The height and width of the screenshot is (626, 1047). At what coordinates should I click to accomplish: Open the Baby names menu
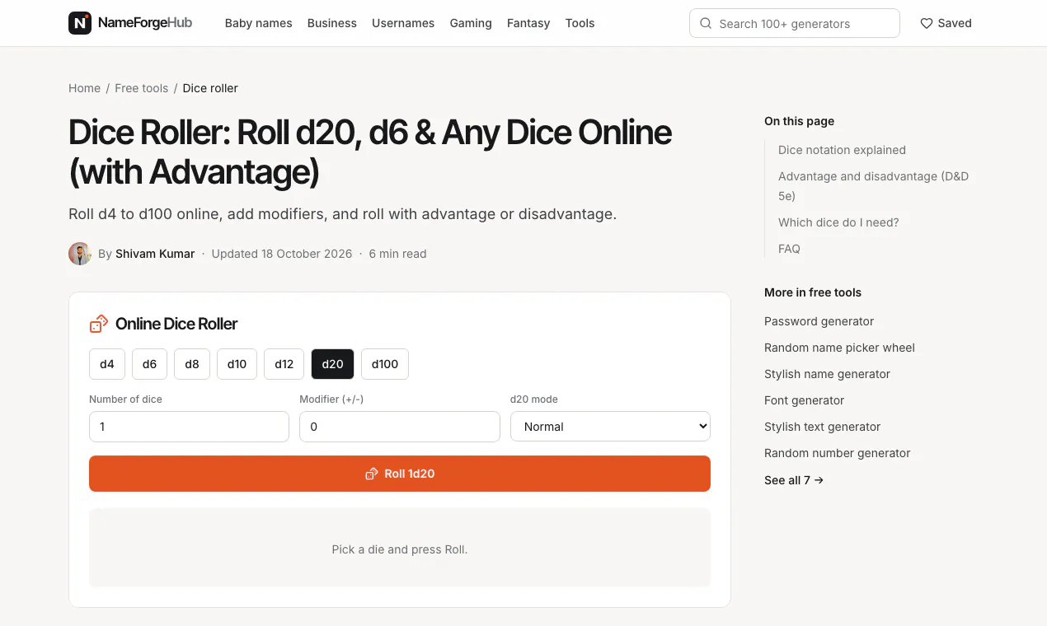pyautogui.click(x=259, y=23)
